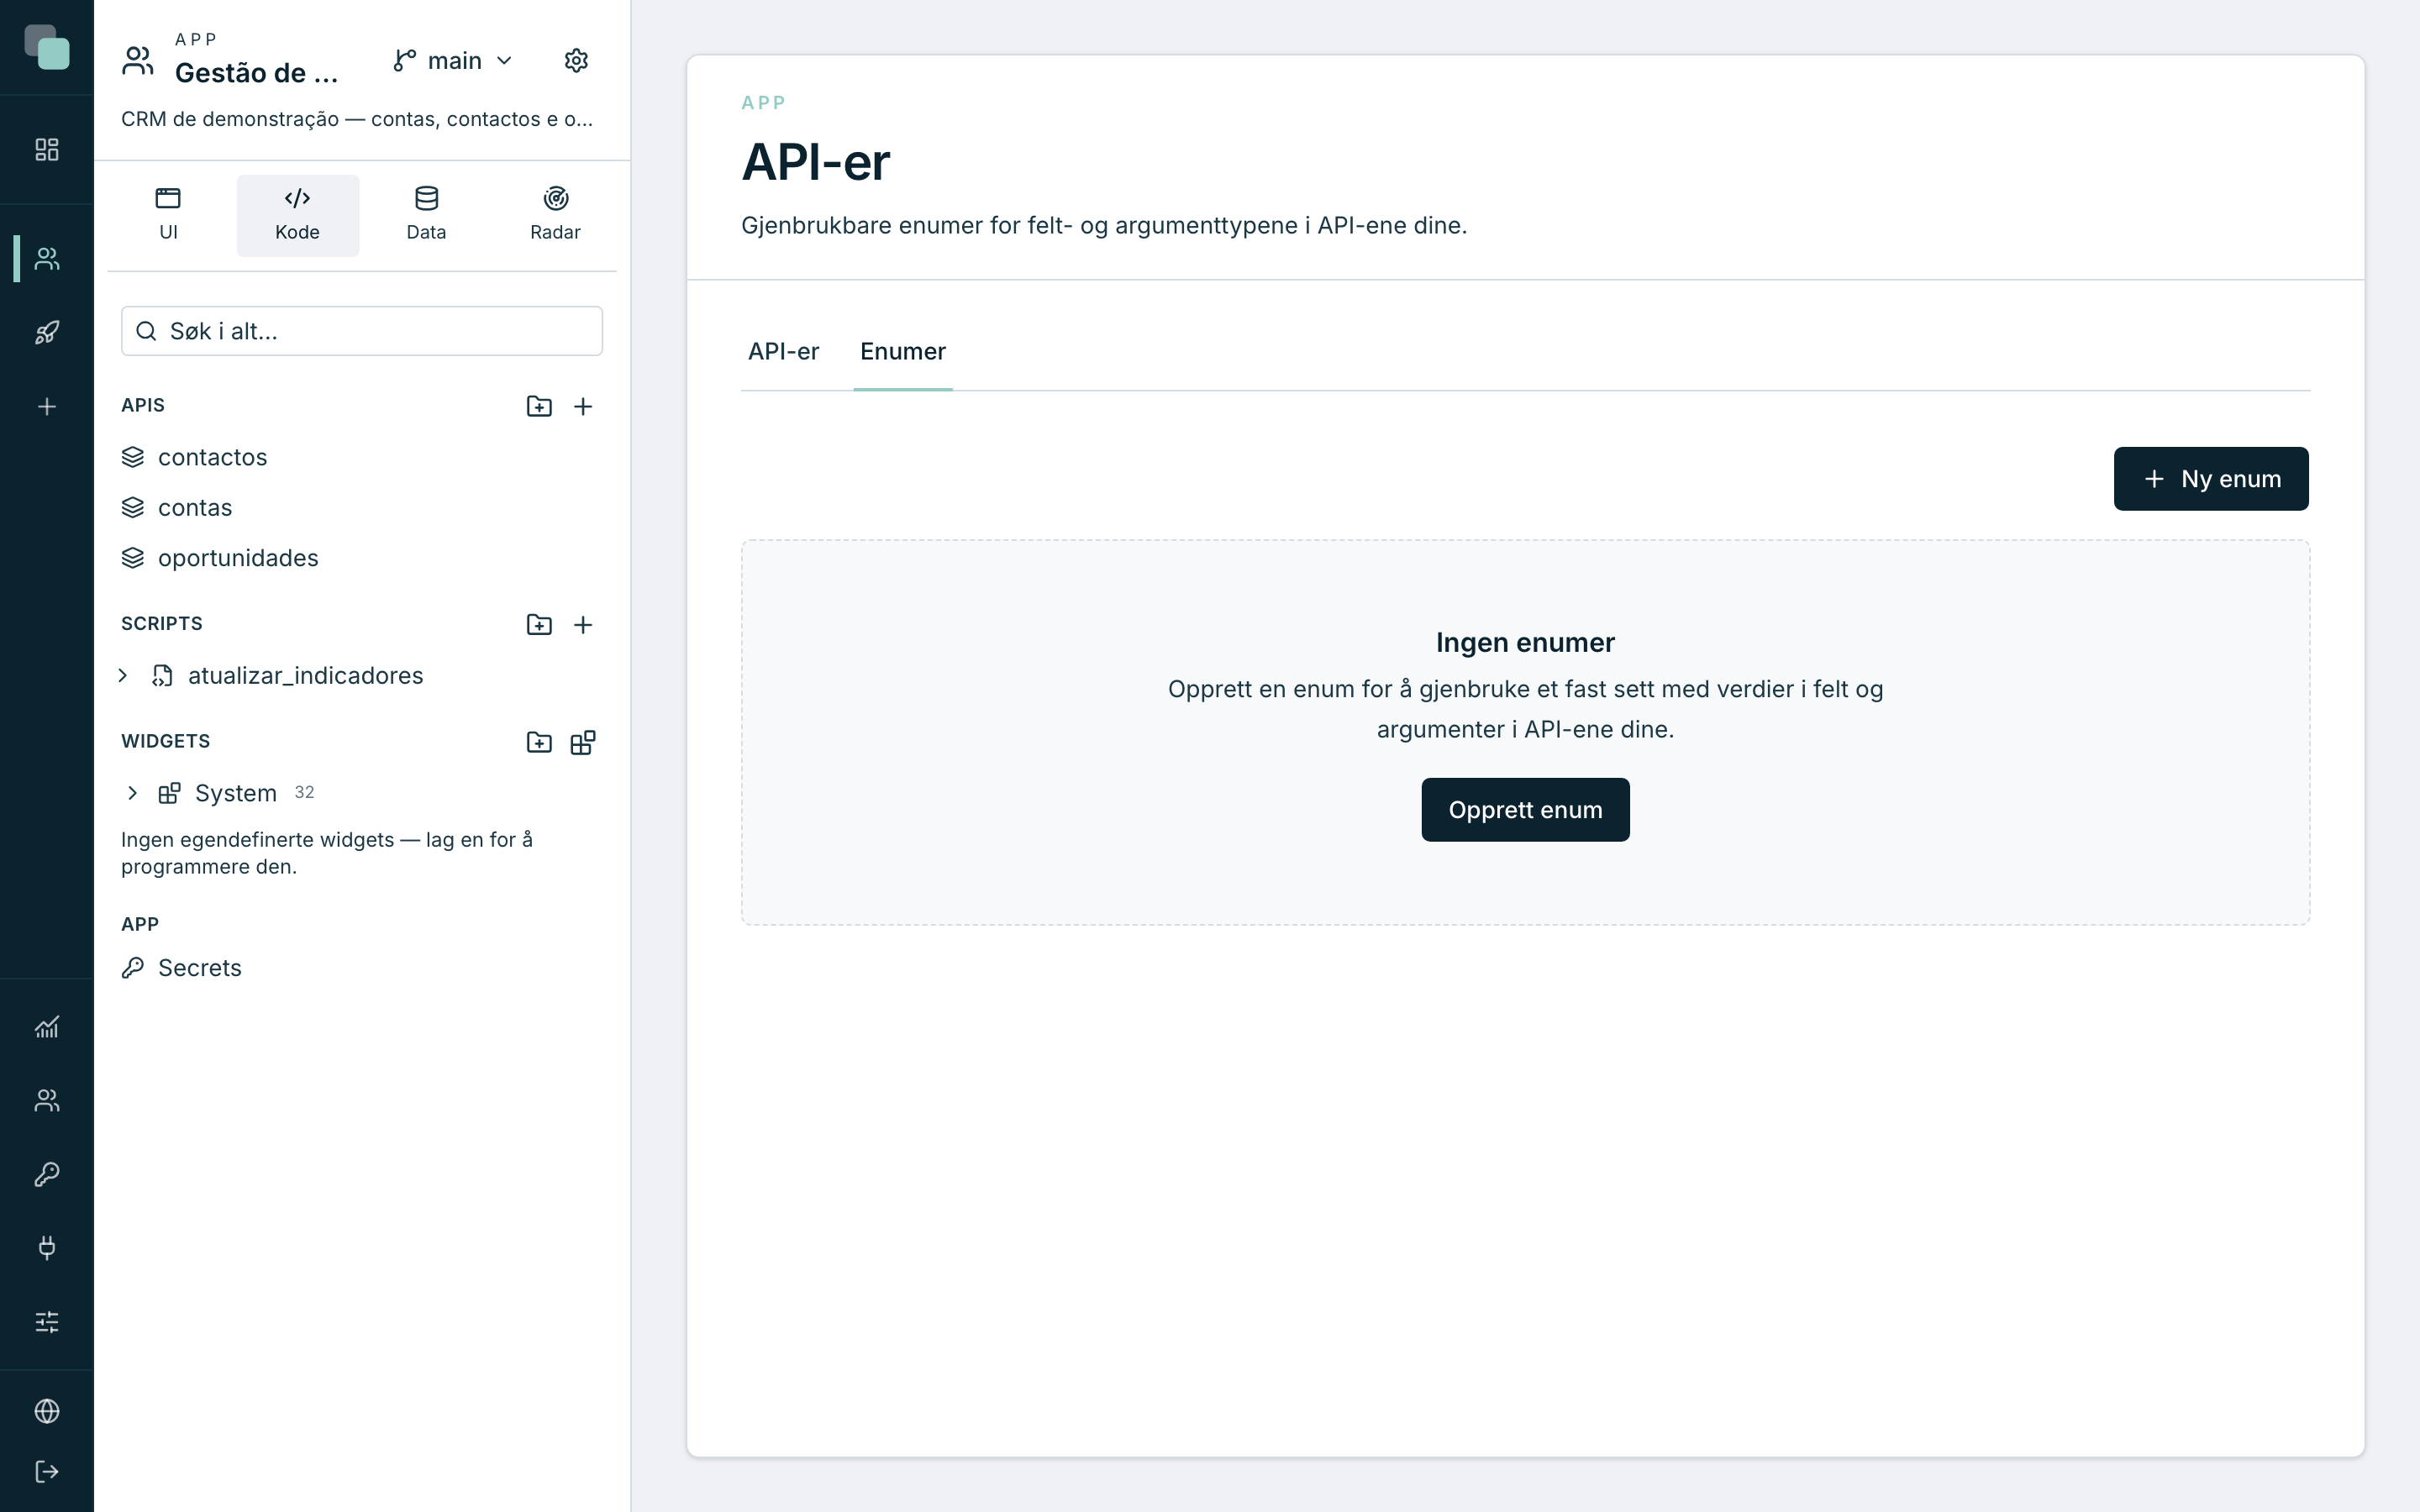Open the dashboard grid icon in the rail
This screenshot has height=1512, width=2420.
click(x=47, y=149)
